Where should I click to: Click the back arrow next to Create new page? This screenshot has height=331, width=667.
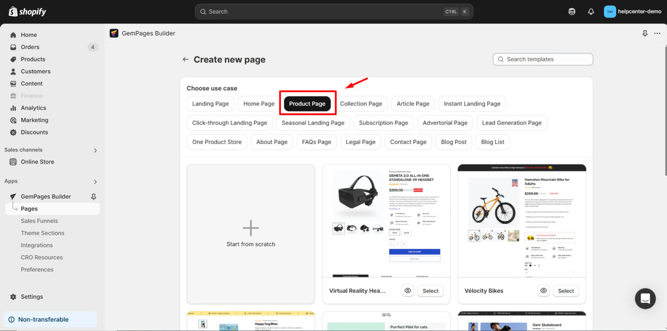click(185, 59)
